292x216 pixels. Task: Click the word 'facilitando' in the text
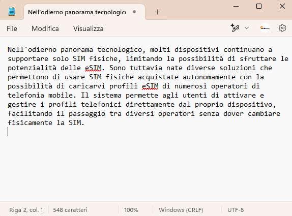(30, 114)
